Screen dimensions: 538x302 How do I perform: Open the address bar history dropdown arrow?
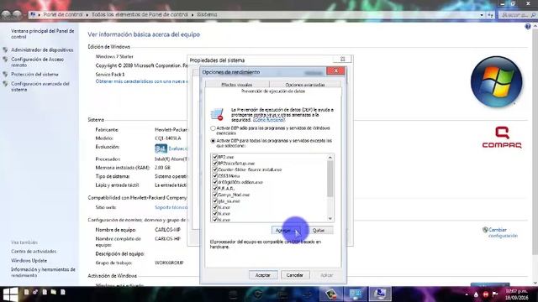tap(482, 15)
